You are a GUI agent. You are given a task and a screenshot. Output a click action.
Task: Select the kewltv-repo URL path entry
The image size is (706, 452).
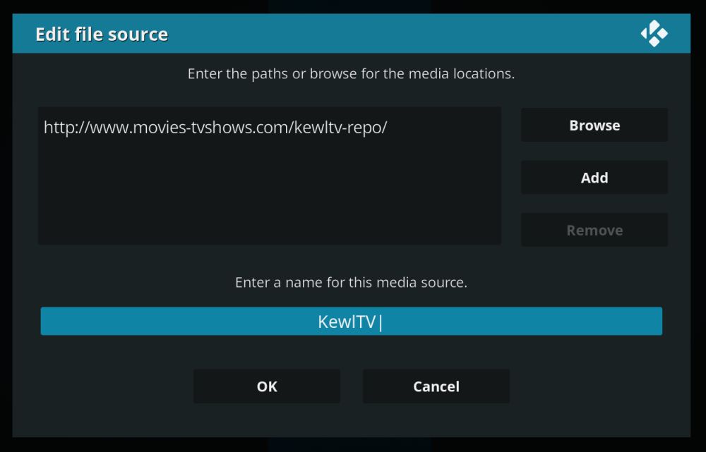[x=215, y=128]
